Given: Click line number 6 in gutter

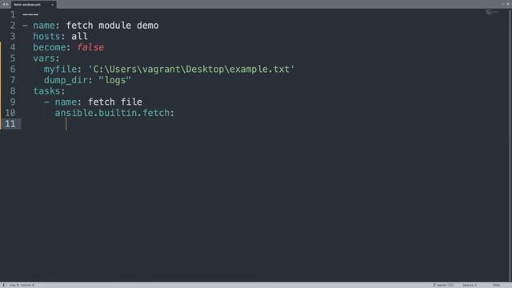Looking at the screenshot, I should pyautogui.click(x=13, y=70).
